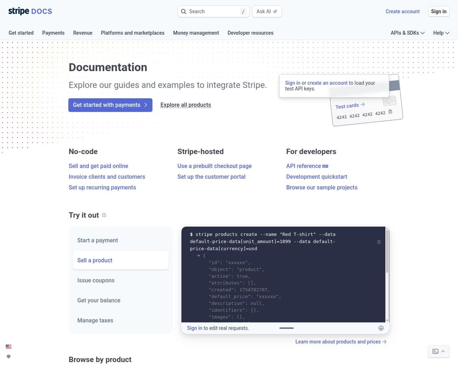Open Browse our sample projects link

pos(321,187)
